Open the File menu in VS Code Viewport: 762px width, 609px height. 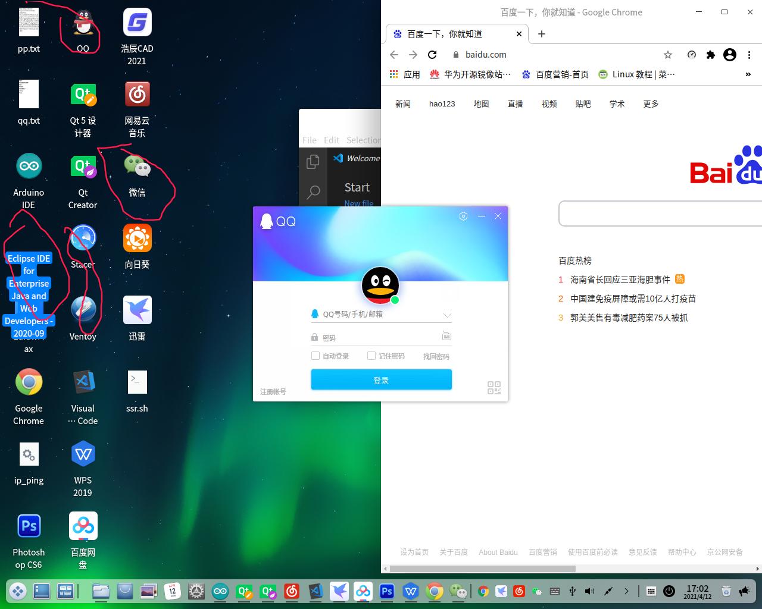[310, 140]
